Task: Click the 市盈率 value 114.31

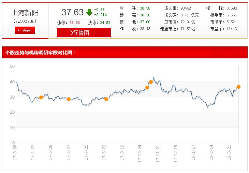Action: 233,29
